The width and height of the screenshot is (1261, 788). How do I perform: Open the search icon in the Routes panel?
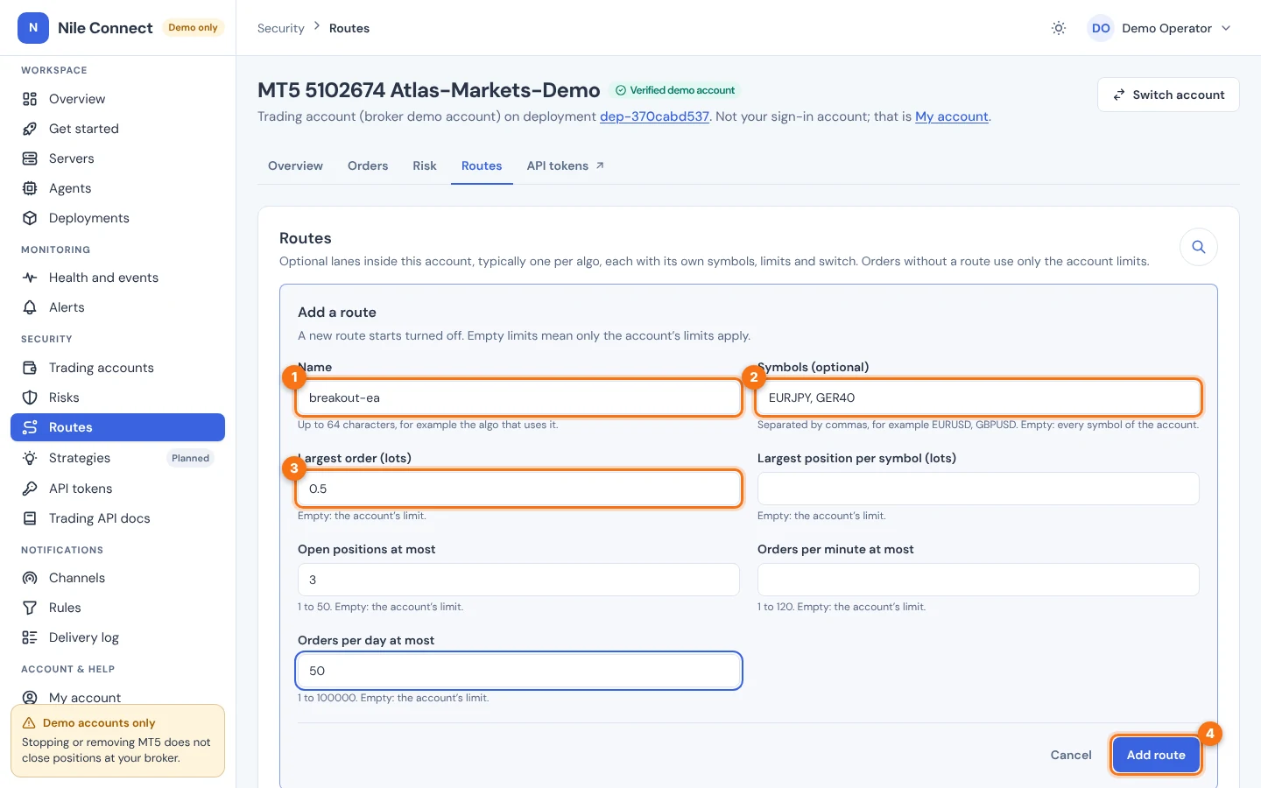(x=1199, y=247)
